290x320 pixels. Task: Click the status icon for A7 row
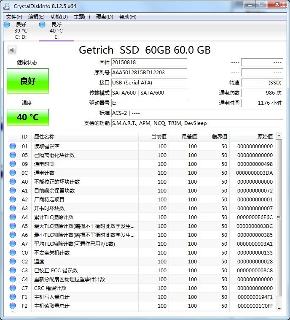pos(13,244)
